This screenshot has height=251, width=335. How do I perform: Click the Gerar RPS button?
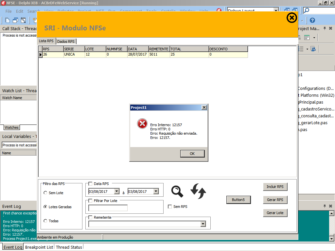[275, 200]
